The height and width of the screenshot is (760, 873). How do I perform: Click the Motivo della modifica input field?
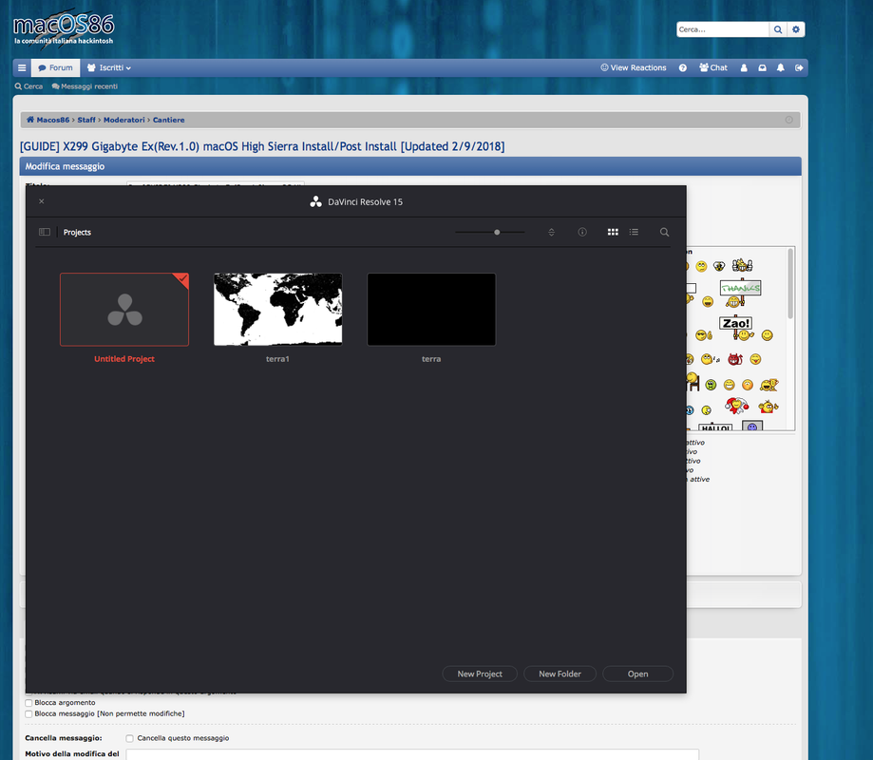tap(412, 754)
